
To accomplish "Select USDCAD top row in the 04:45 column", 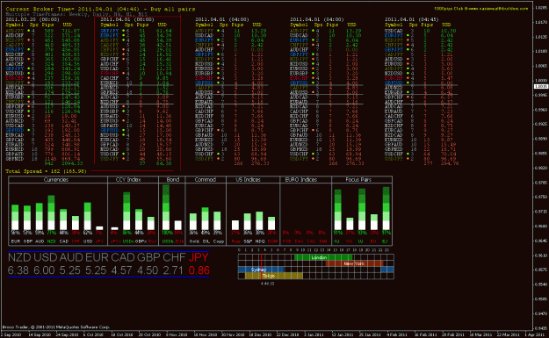I will pos(420,31).
